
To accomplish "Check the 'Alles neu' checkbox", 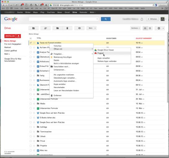I will (31, 150).
